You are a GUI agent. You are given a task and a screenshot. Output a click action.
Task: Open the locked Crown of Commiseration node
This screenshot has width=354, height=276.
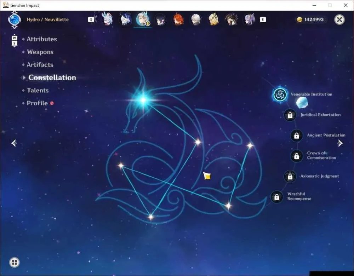tap(296, 156)
